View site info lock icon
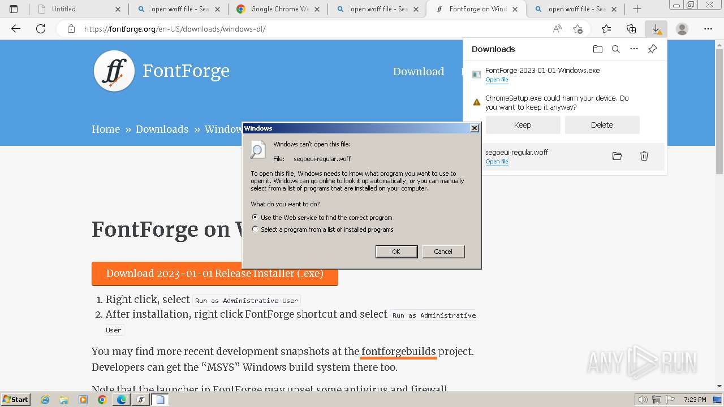 click(x=71, y=29)
